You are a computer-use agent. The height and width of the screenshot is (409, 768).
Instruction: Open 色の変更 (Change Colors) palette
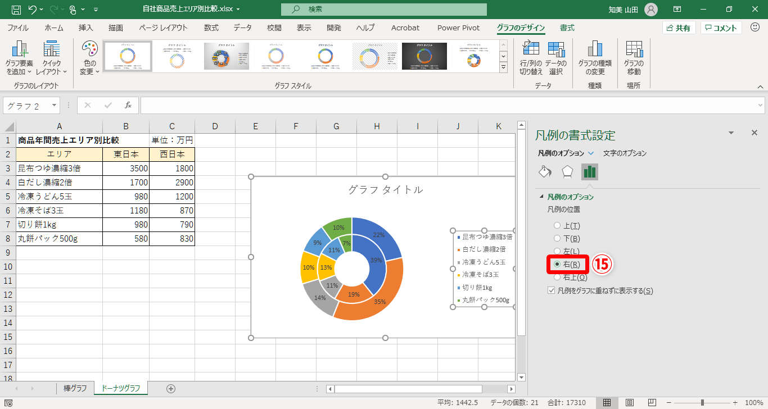pyautogui.click(x=89, y=58)
